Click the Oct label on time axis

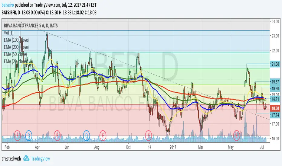tap(128, 147)
